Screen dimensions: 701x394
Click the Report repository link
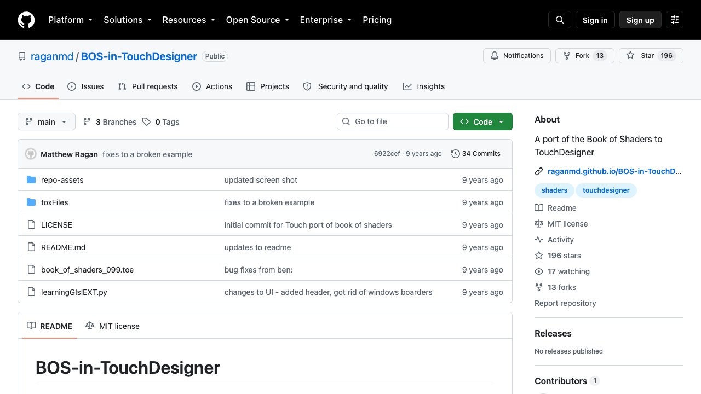pyautogui.click(x=565, y=303)
